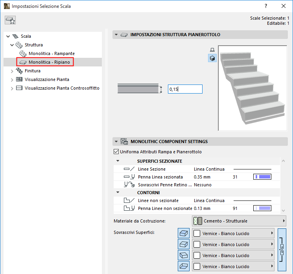Expand the Finitura tree node
Screen dimensions: 293x274
[12, 71]
